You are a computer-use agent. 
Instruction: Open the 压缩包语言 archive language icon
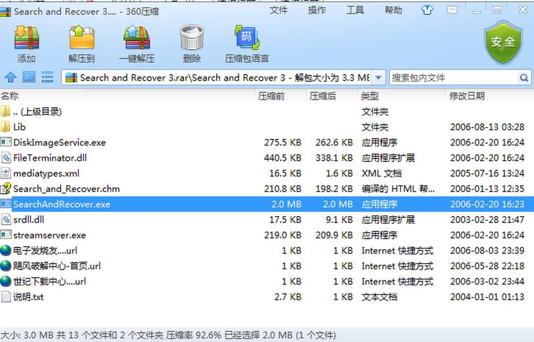pyautogui.click(x=247, y=37)
